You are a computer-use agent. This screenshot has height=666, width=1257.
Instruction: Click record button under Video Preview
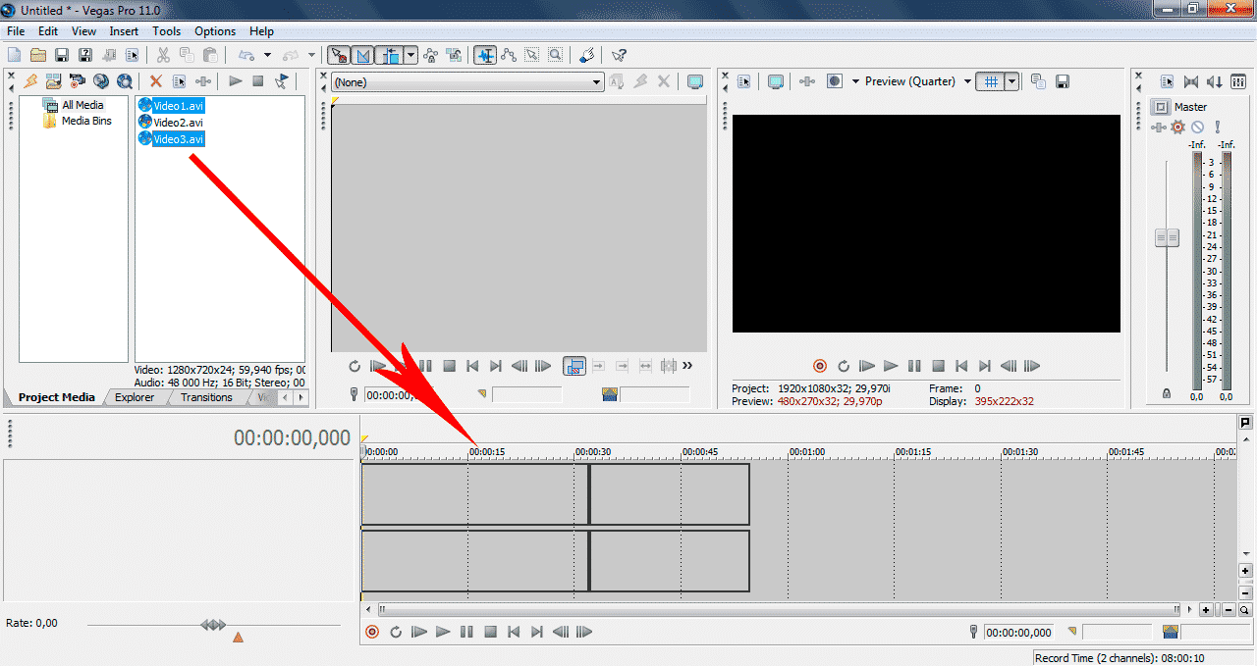(x=820, y=366)
